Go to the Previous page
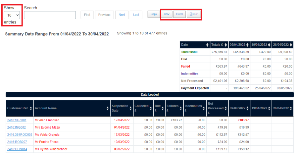 click(x=104, y=15)
